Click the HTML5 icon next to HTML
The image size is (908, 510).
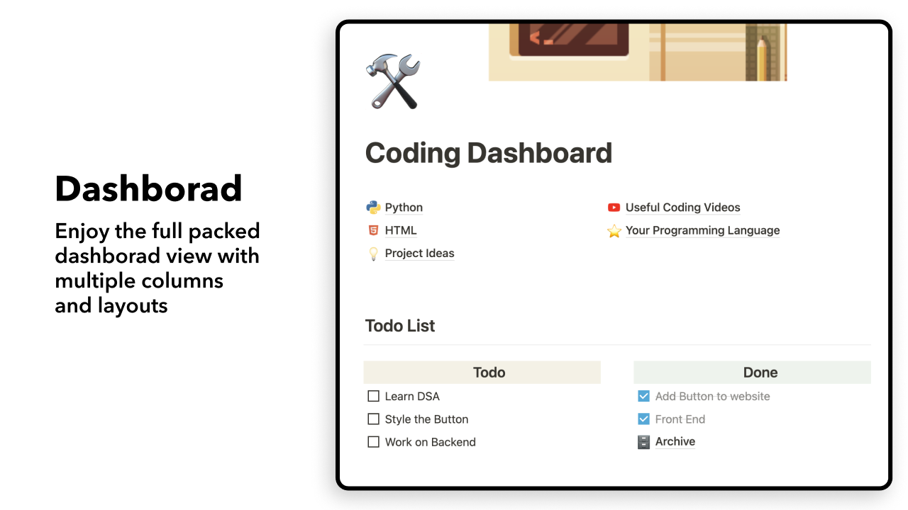click(373, 229)
